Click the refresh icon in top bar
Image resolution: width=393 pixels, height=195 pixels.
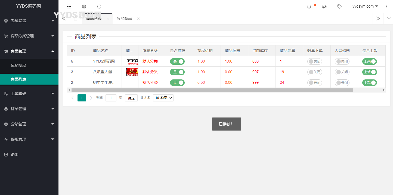(x=99, y=7)
